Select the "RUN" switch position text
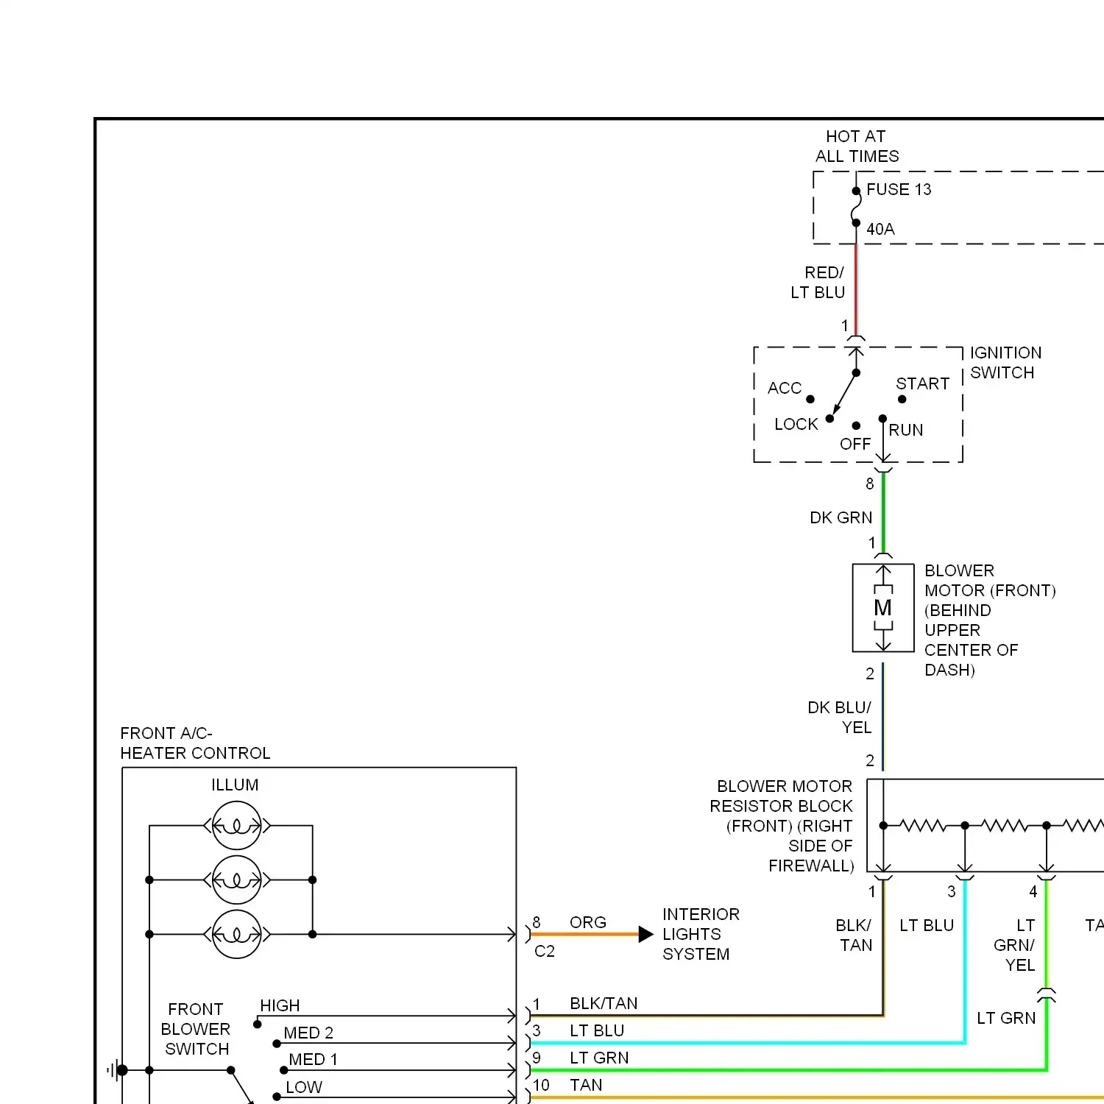The image size is (1104, 1104). [x=905, y=430]
